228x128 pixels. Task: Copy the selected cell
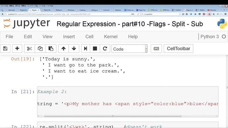click(x=40, y=48)
